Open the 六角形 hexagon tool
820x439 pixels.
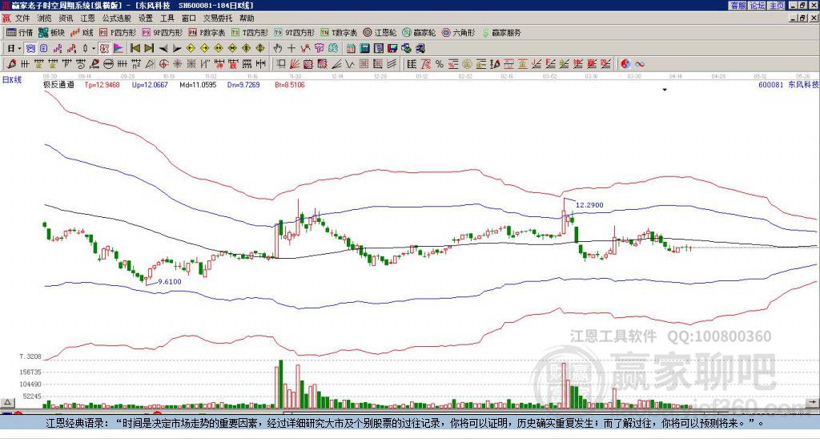click(x=458, y=32)
